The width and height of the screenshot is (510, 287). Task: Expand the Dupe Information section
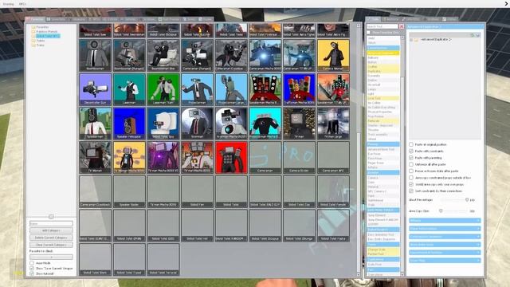pos(445,229)
